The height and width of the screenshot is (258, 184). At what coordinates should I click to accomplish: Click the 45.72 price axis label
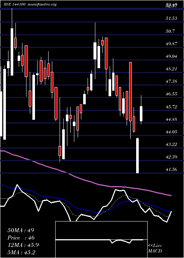[171, 107]
